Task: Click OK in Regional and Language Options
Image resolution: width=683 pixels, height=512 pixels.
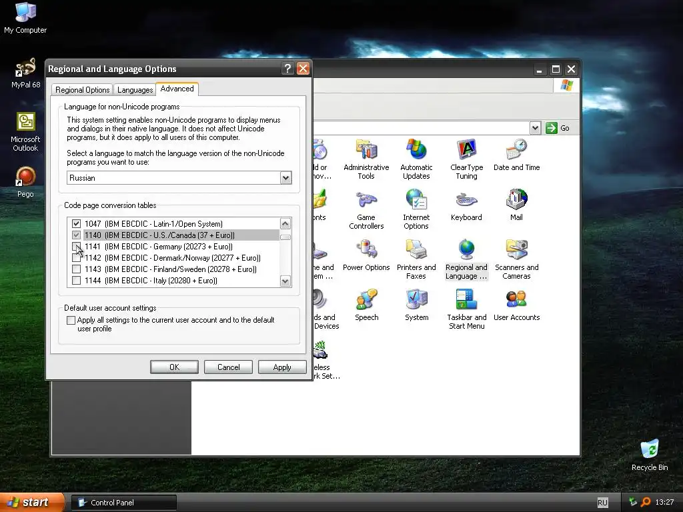Action: click(x=174, y=367)
